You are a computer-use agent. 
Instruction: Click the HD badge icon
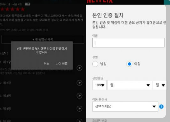(27, 4)
